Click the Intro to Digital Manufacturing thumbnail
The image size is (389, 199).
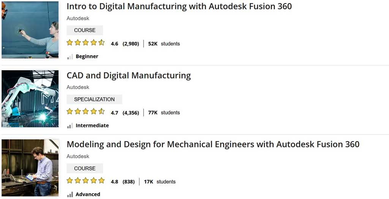tap(30, 30)
